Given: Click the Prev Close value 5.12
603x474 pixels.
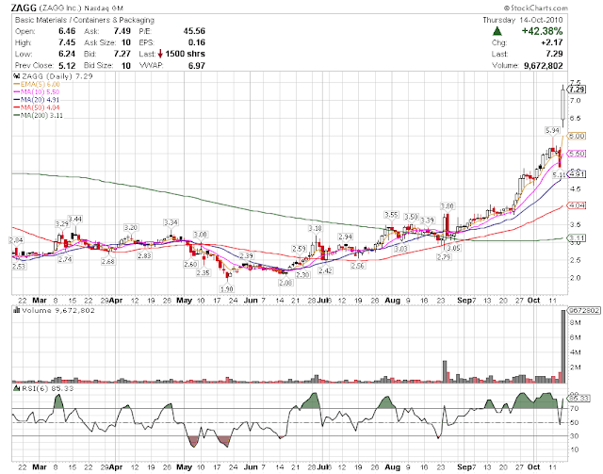Looking at the screenshot, I should click(67, 65).
